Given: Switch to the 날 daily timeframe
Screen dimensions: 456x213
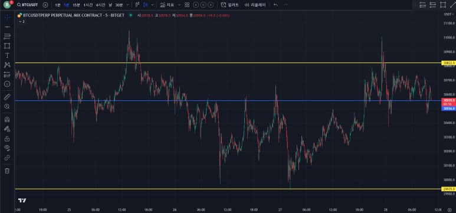Looking at the screenshot, I should click(110, 5).
